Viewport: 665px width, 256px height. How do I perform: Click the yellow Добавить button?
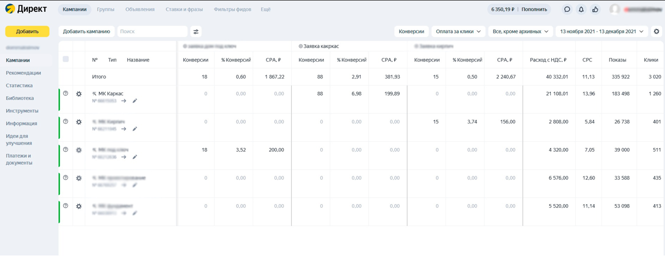[x=27, y=32]
